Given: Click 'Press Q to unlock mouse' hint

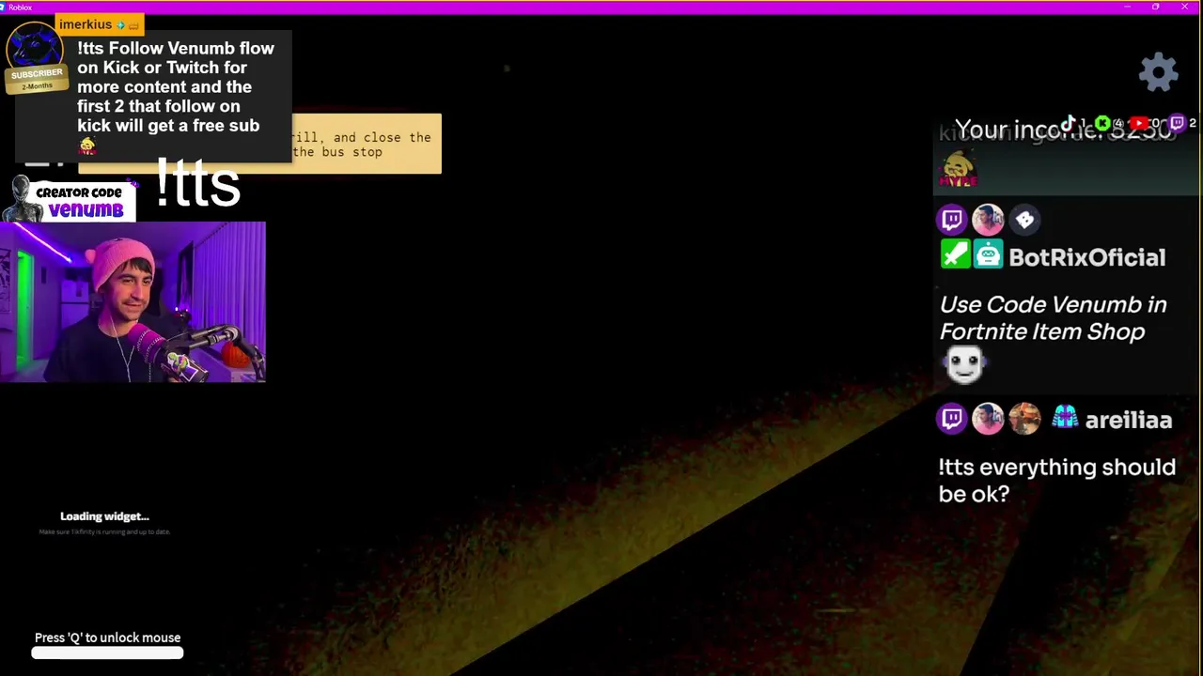Looking at the screenshot, I should 107,638.
